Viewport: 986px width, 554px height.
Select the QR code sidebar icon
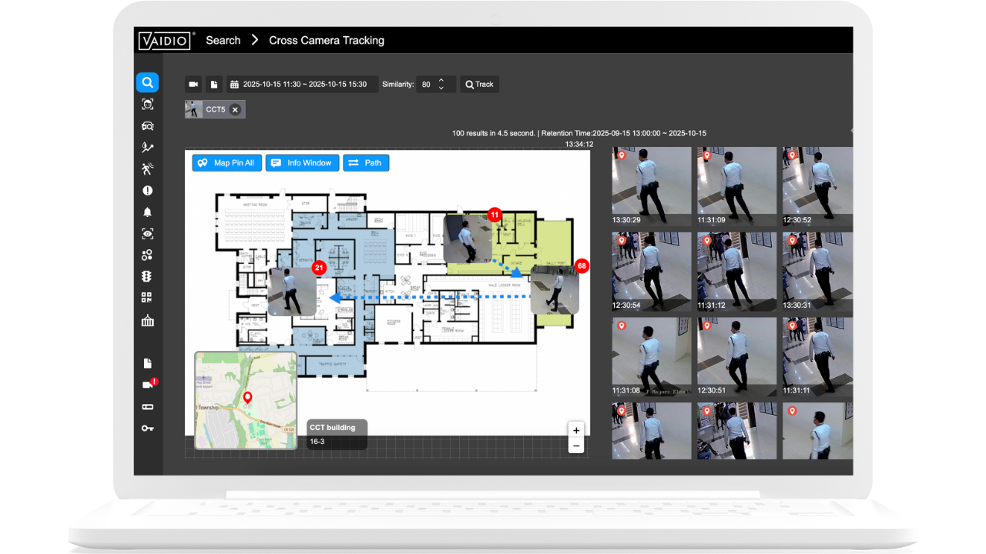pos(147,298)
